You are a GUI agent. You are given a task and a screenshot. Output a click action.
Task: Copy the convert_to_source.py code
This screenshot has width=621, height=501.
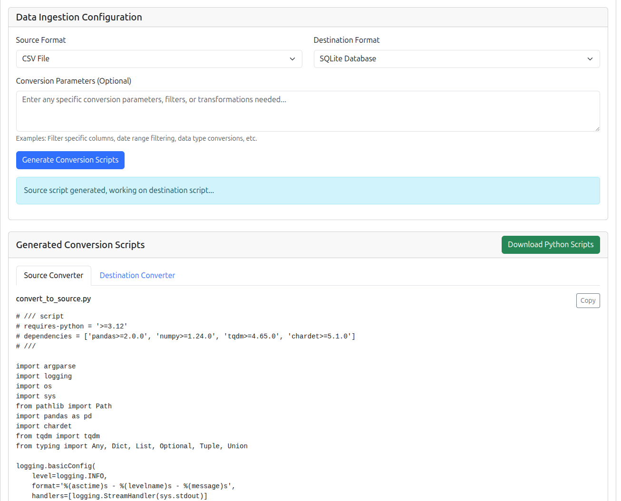click(x=588, y=300)
